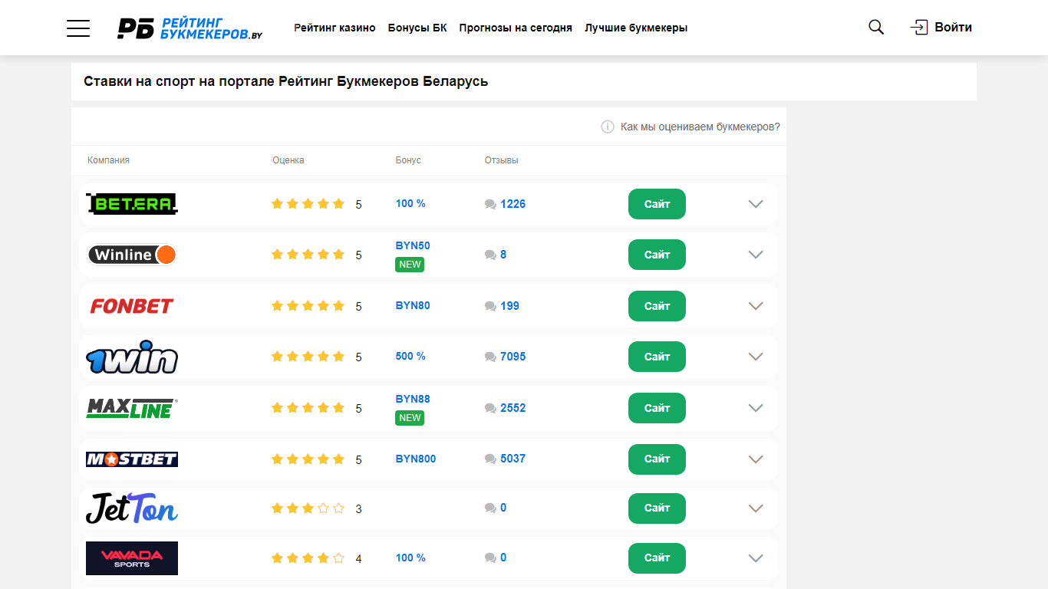Click the comment bubble icon in Vavada row
The height and width of the screenshot is (589, 1048).
tap(490, 558)
